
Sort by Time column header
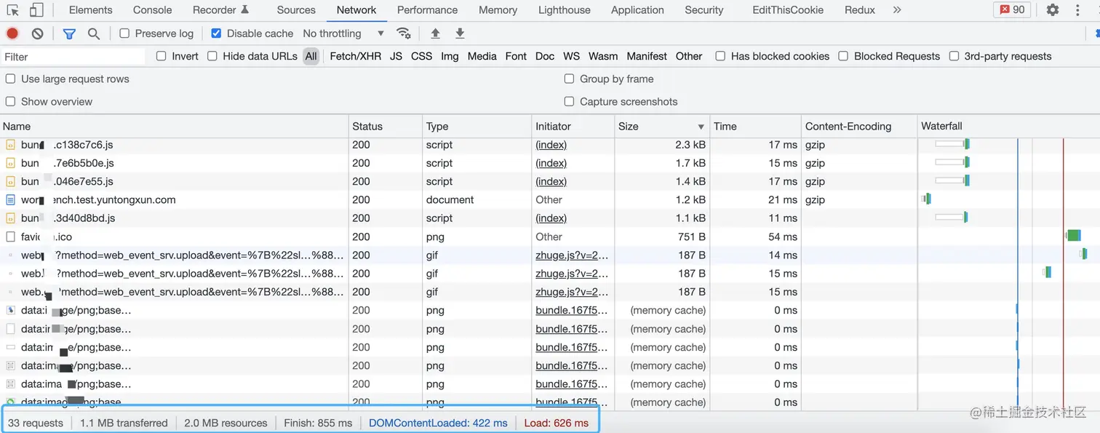coord(756,127)
